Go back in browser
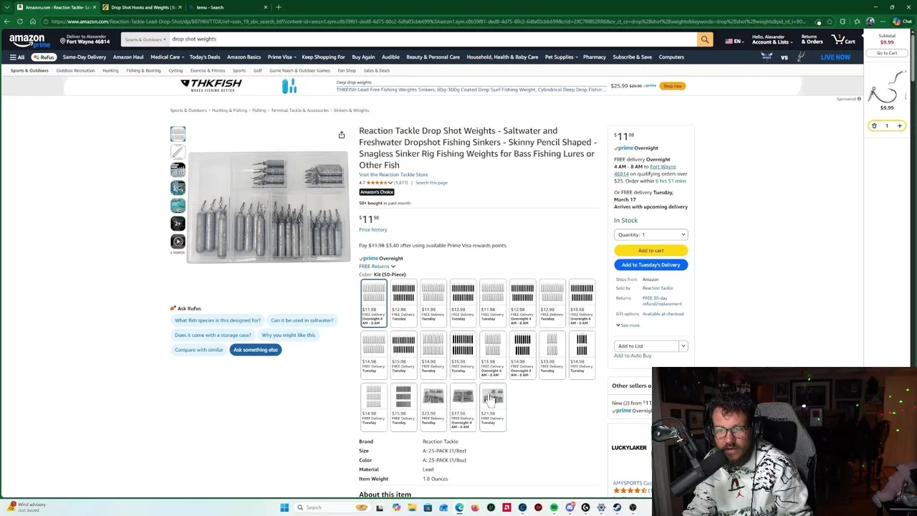This screenshot has width=917, height=516. 8,21
